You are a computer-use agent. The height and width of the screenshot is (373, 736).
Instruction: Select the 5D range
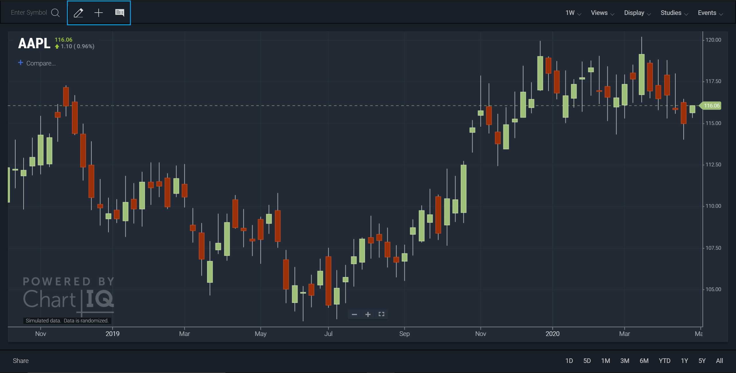(x=587, y=361)
